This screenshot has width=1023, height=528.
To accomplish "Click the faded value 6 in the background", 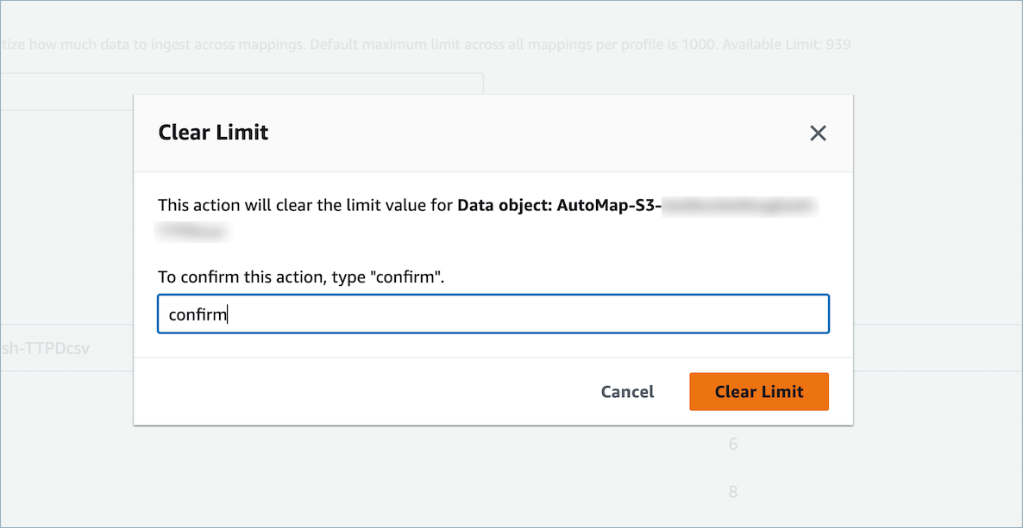I will click(732, 444).
